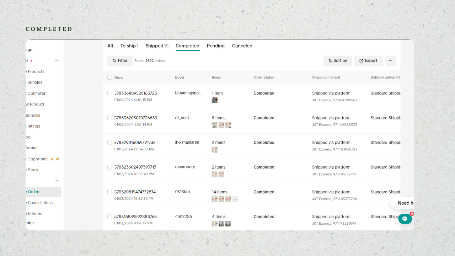Tick checkbox for order 578336889520163723
Image resolution: width=455 pixels, height=256 pixels.
click(109, 93)
